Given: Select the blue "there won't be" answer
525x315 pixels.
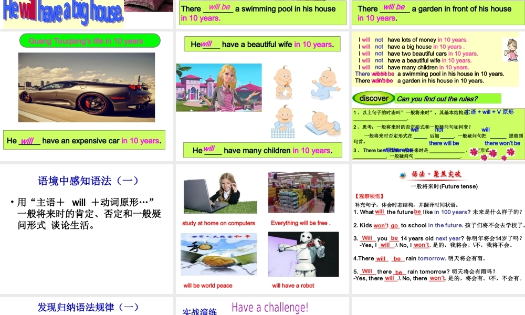Looking at the screenshot, I should (502, 143).
